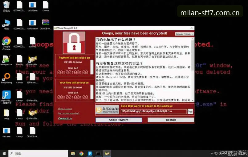Open the Contact Us link
This screenshot has height=157, width=248.
point(65,118)
